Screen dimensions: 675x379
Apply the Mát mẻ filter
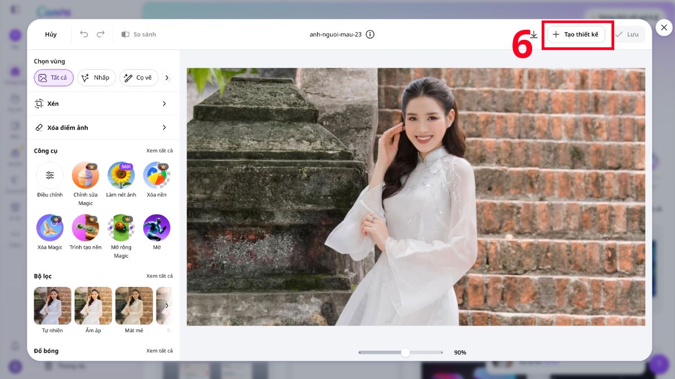(134, 310)
